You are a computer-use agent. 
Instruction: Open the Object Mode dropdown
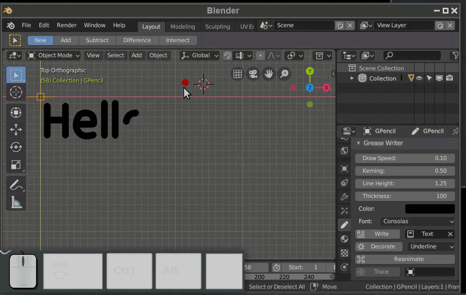pyautogui.click(x=53, y=55)
